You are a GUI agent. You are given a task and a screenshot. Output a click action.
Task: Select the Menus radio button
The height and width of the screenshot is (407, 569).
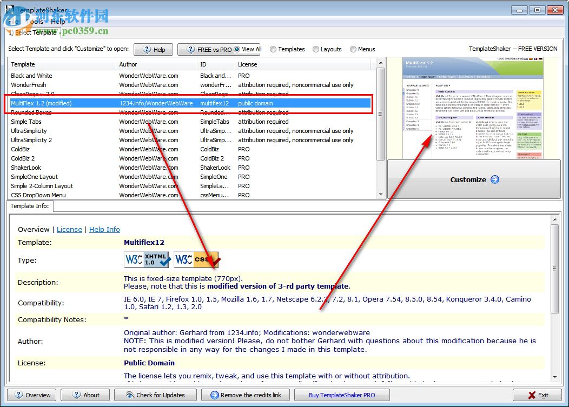pyautogui.click(x=353, y=49)
